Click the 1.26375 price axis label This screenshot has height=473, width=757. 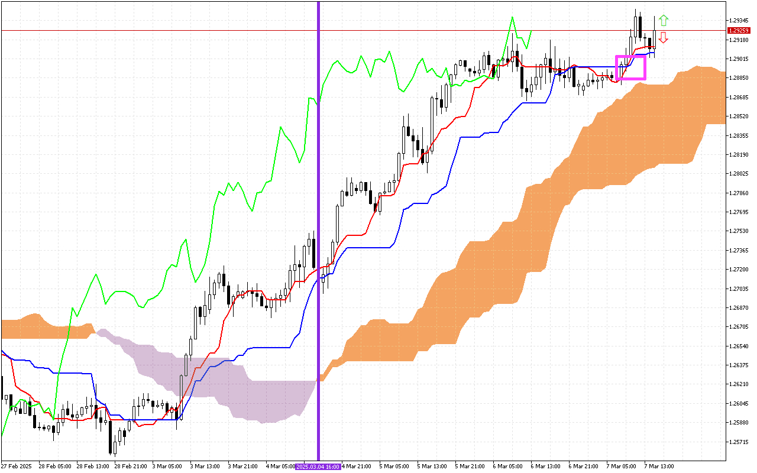pyautogui.click(x=740, y=365)
